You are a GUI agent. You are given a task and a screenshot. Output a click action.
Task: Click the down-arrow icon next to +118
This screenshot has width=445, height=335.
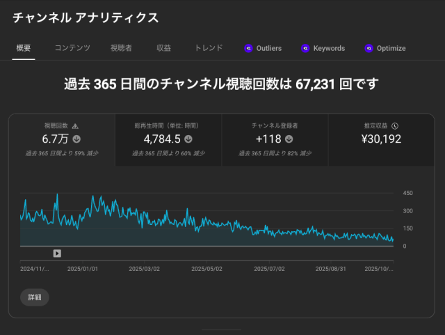click(289, 139)
